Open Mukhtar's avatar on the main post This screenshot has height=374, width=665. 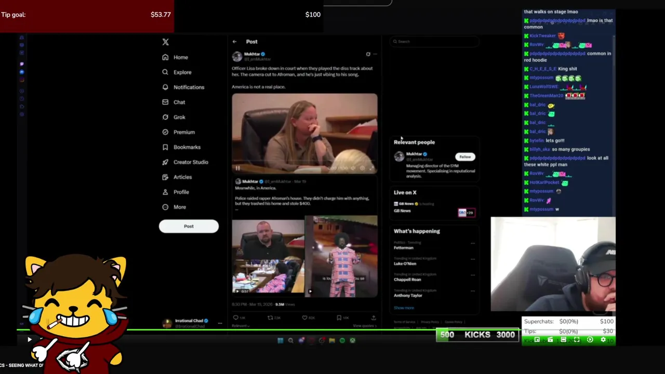tap(237, 56)
